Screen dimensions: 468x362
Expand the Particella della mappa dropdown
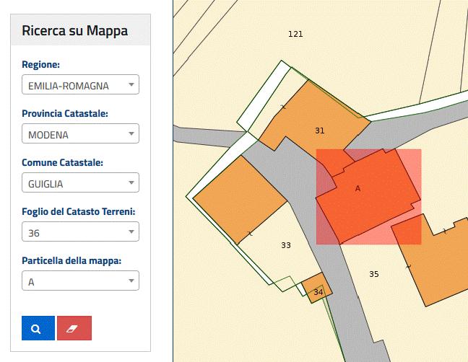click(x=80, y=281)
